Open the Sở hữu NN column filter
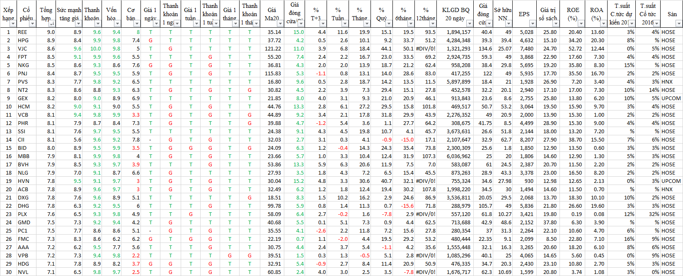This screenshot has width=683, height=276. (x=508, y=24)
